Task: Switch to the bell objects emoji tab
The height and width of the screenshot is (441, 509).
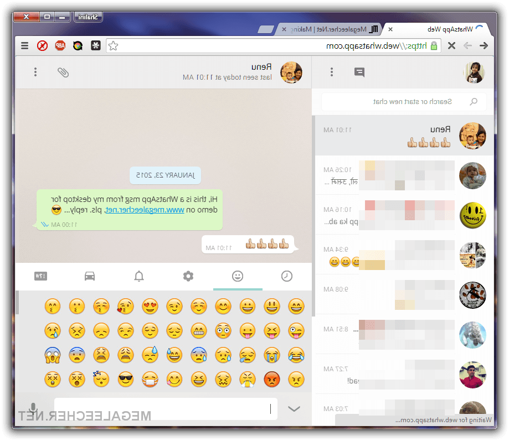Action: [139, 276]
